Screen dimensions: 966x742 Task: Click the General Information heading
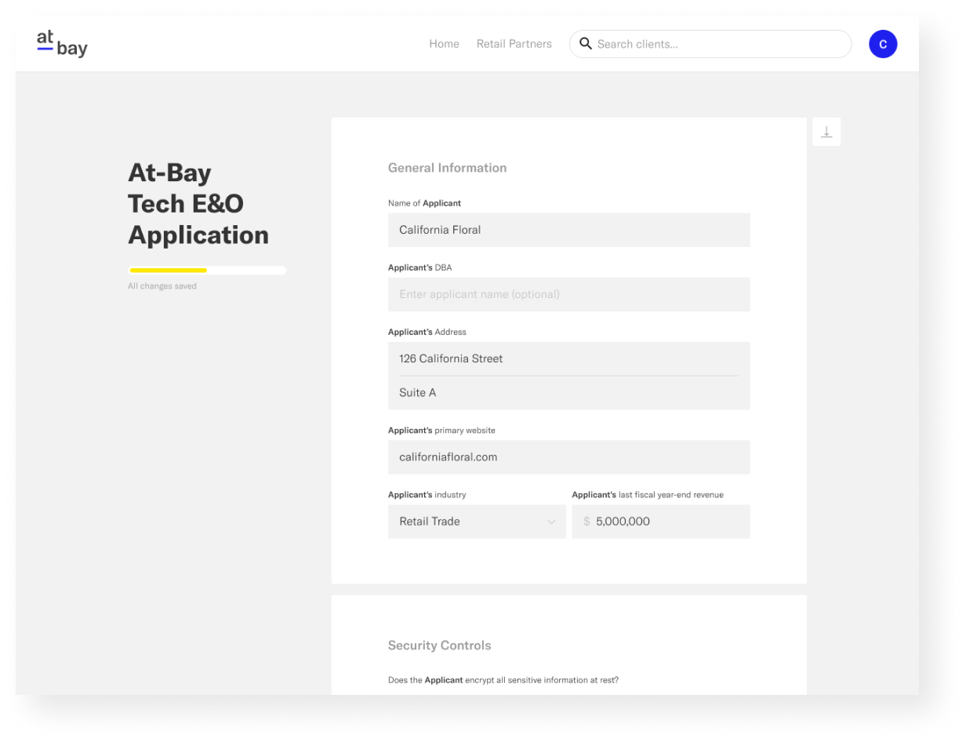447,168
